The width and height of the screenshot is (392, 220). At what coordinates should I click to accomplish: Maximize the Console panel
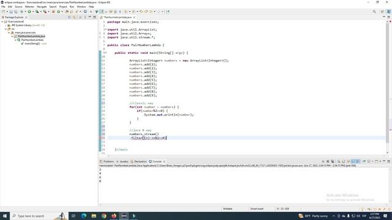click(389, 161)
